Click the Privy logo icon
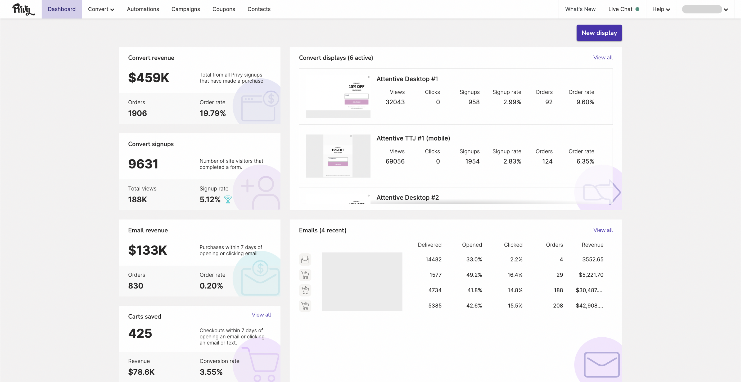The width and height of the screenshot is (741, 382). coord(24,9)
